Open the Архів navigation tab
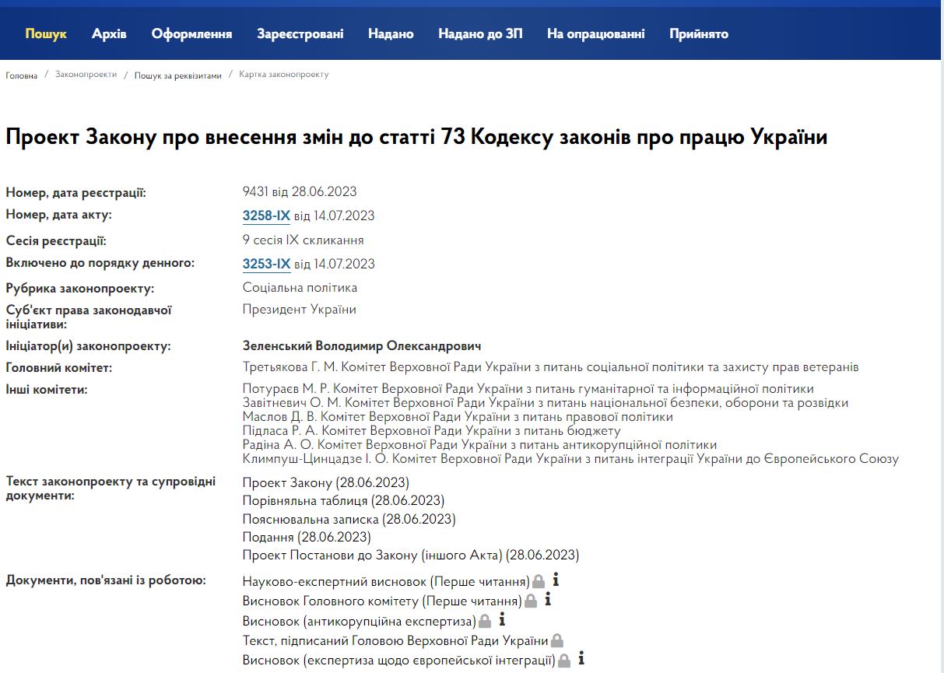This screenshot has width=944, height=673. coord(109,34)
